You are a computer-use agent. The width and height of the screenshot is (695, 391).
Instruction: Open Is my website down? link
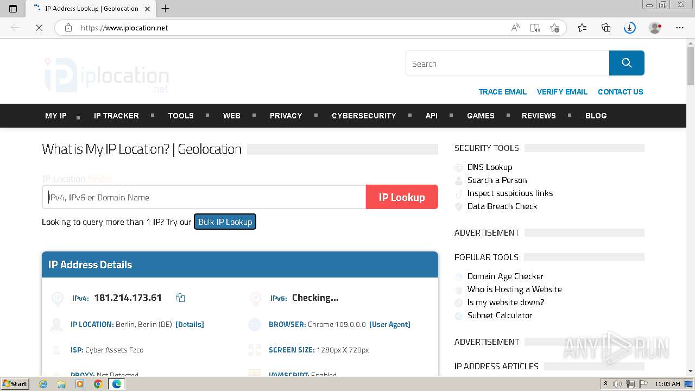tap(506, 302)
